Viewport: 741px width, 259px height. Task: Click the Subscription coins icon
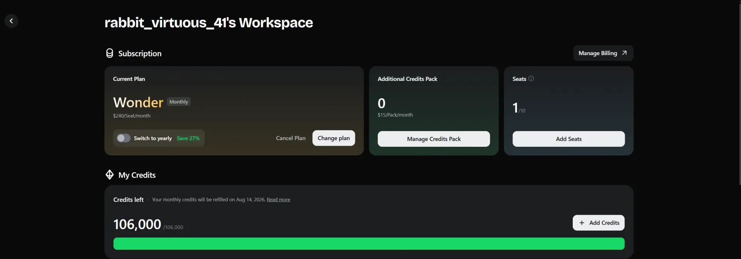(110, 53)
